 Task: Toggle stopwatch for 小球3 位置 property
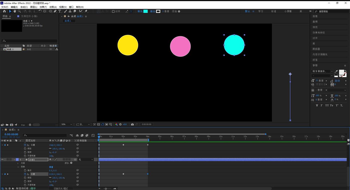coord(25,174)
